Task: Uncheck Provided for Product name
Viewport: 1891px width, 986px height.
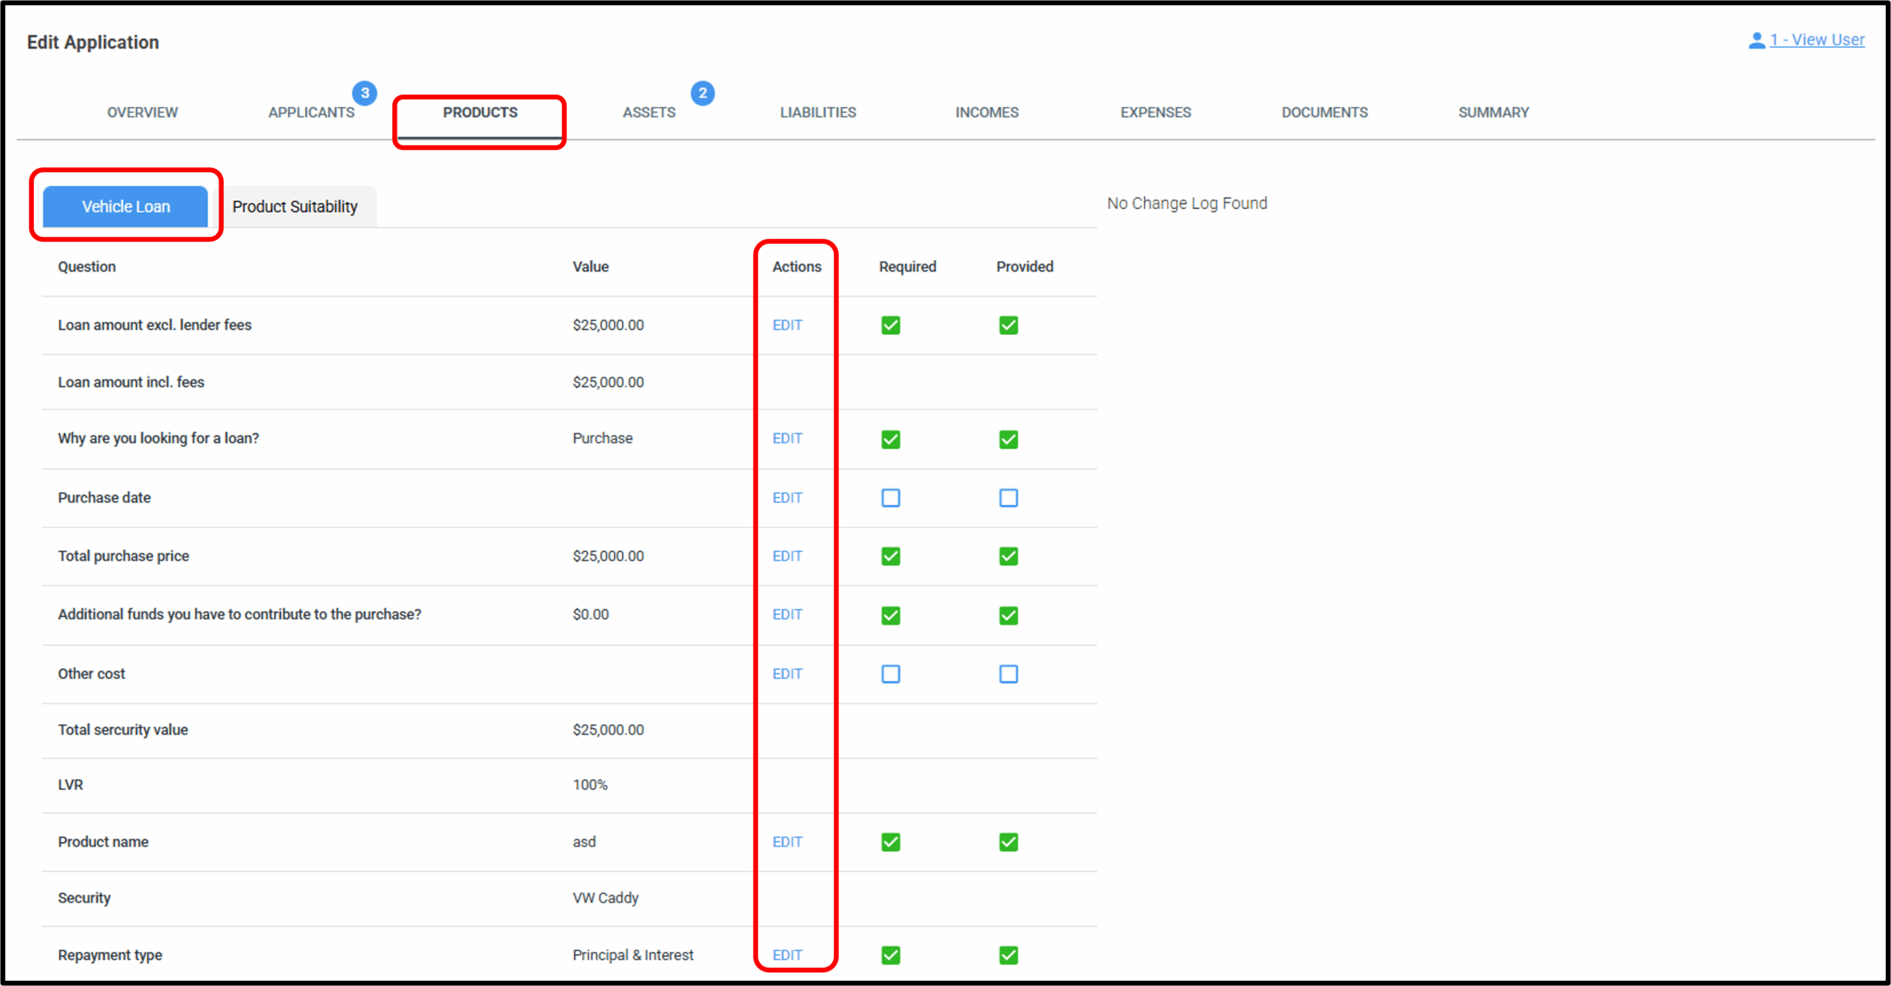Action: pos(1008,842)
